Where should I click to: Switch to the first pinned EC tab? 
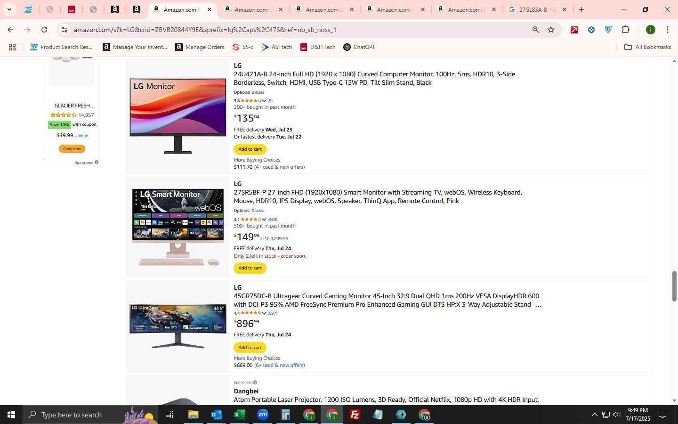point(28,9)
